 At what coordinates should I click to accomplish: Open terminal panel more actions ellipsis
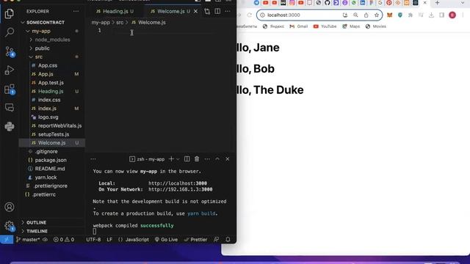[207, 159]
